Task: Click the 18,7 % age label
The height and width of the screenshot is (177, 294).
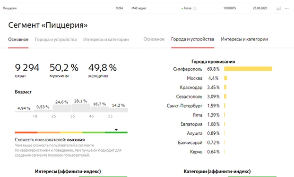Action: tap(99, 104)
